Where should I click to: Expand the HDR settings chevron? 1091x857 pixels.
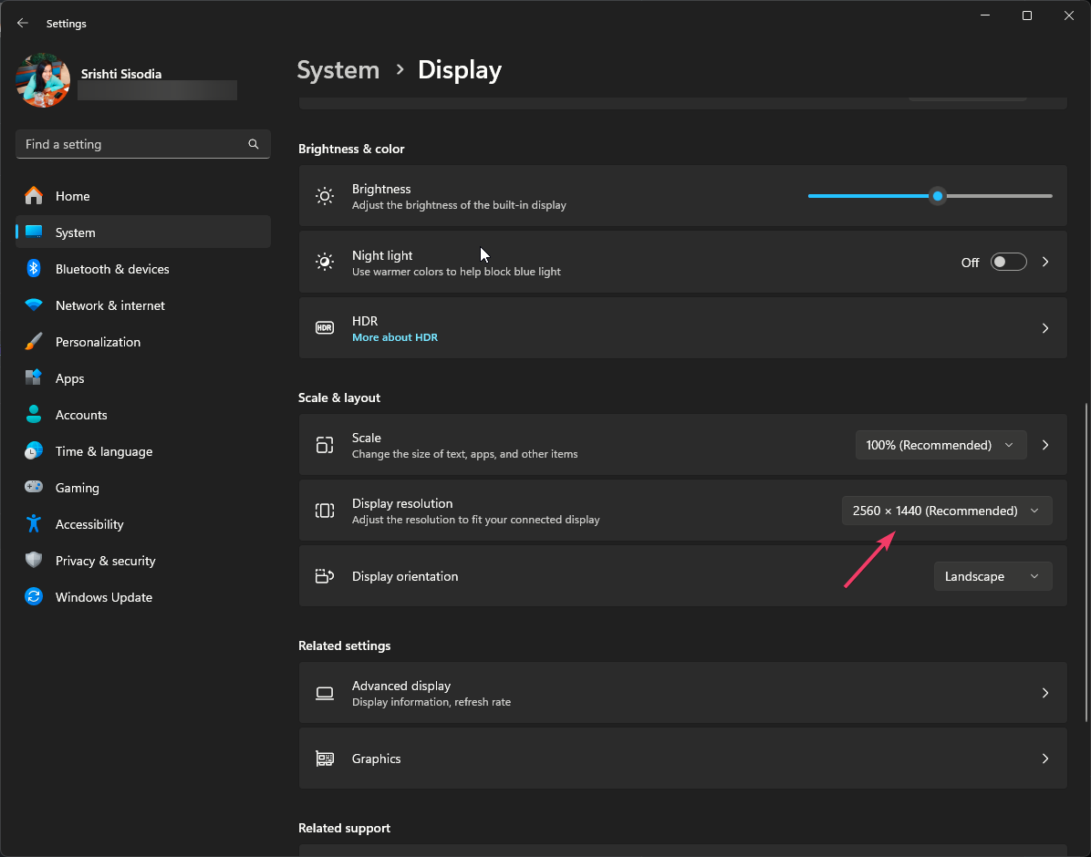tap(1045, 328)
